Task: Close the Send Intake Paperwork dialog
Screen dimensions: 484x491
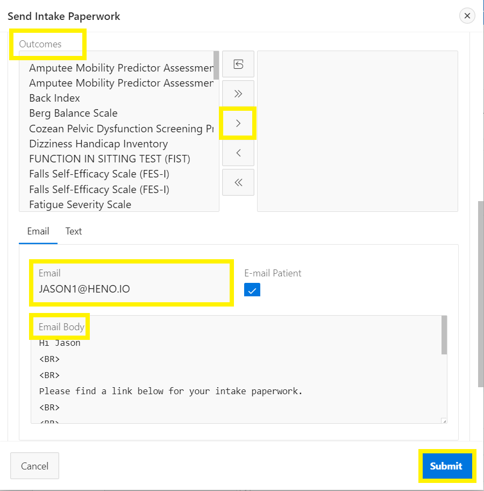Action: (467, 16)
